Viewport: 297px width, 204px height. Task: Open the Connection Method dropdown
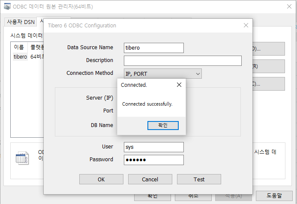pos(163,74)
